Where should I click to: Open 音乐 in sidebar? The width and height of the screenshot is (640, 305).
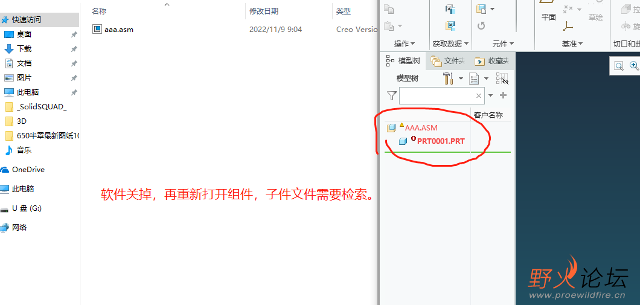tap(24, 150)
